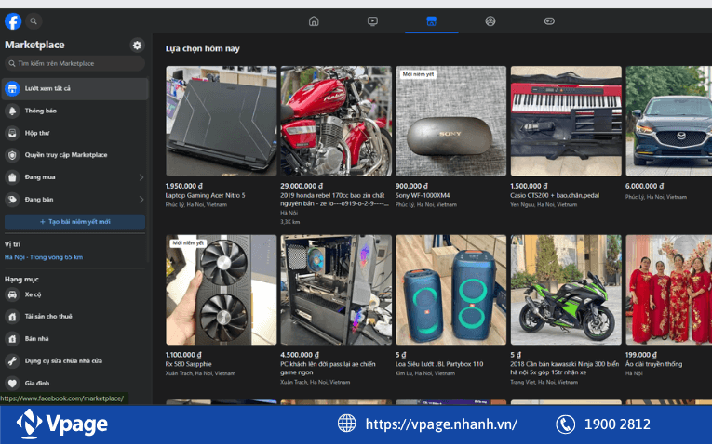712x444 pixels.
Task: Click the Facebook logo icon
Action: click(13, 21)
